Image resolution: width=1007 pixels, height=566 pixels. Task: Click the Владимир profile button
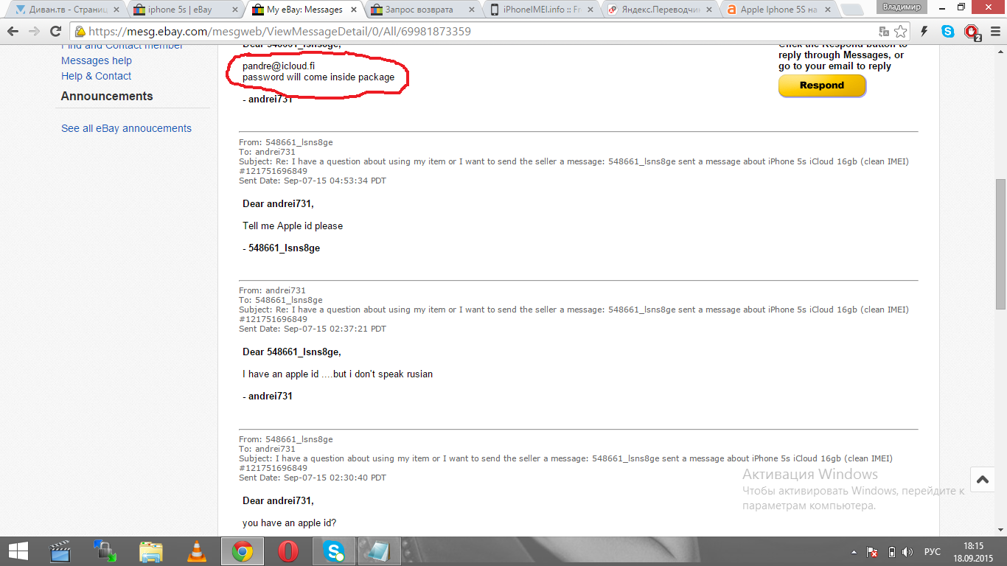click(902, 7)
